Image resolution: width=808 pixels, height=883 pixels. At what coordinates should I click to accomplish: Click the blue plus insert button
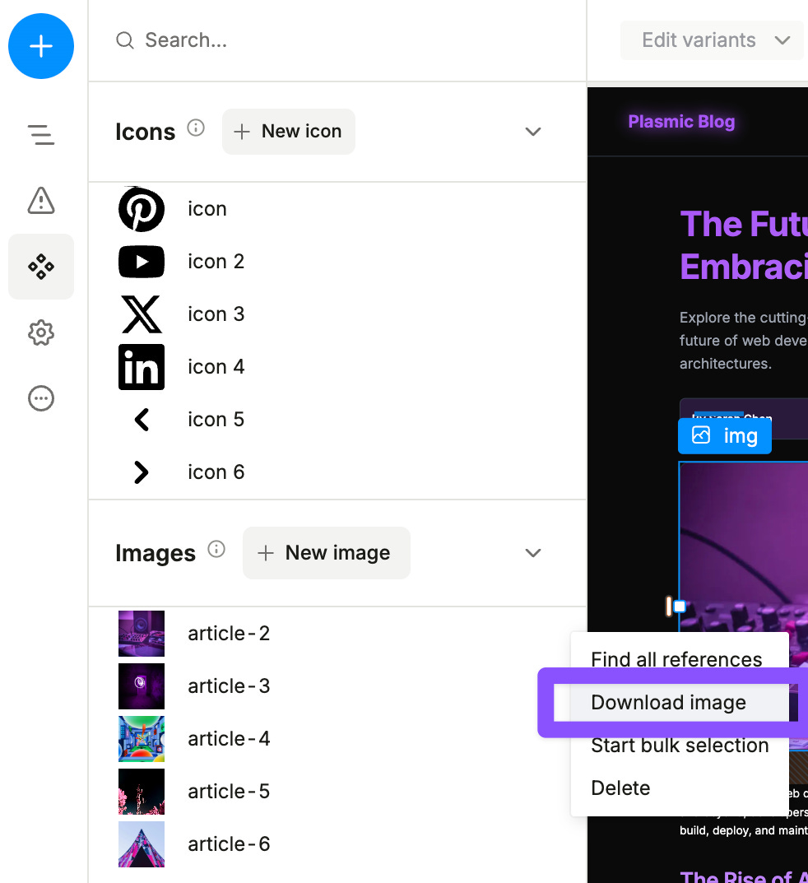pos(41,46)
